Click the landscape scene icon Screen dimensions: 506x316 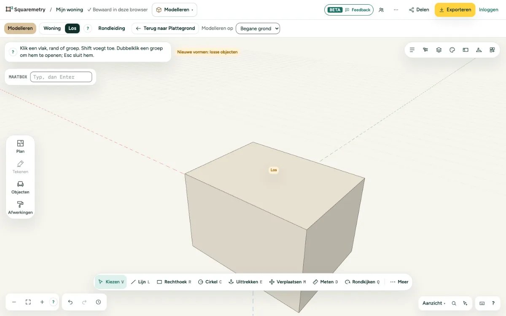pos(479,50)
